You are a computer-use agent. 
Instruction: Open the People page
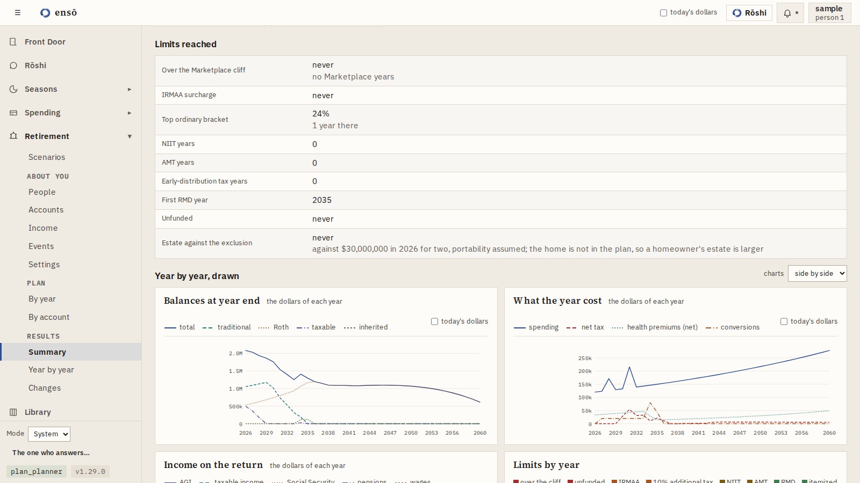[42, 192]
